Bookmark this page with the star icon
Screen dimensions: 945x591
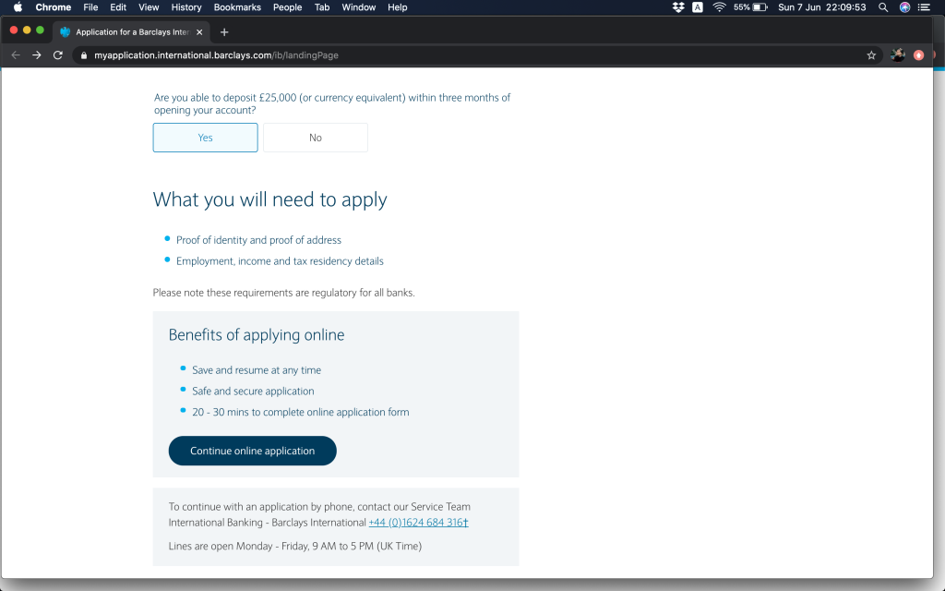(871, 55)
